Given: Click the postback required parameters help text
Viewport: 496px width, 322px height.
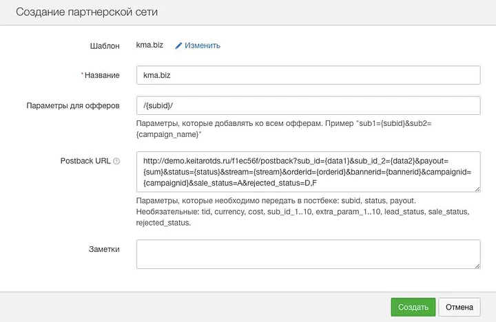Looking at the screenshot, I should [302, 212].
